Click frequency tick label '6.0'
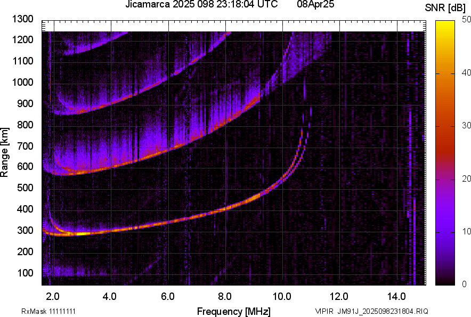This screenshot has height=317, width=471. tap(168, 297)
